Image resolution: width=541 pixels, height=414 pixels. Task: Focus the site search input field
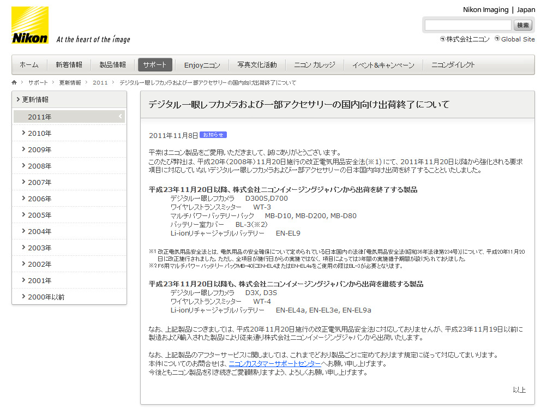pyautogui.click(x=468, y=25)
